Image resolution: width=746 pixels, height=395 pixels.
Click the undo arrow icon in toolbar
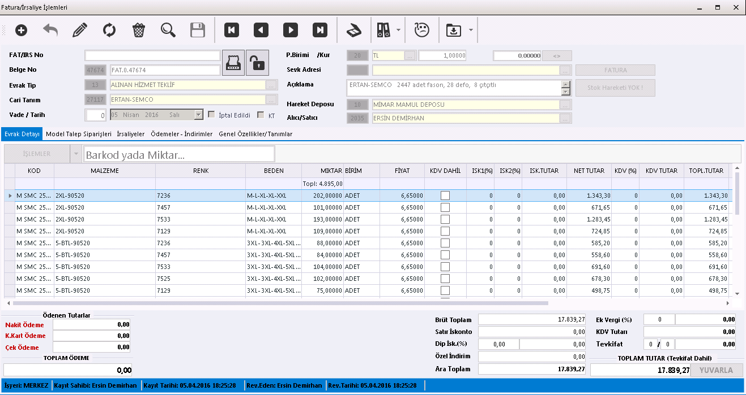50,30
